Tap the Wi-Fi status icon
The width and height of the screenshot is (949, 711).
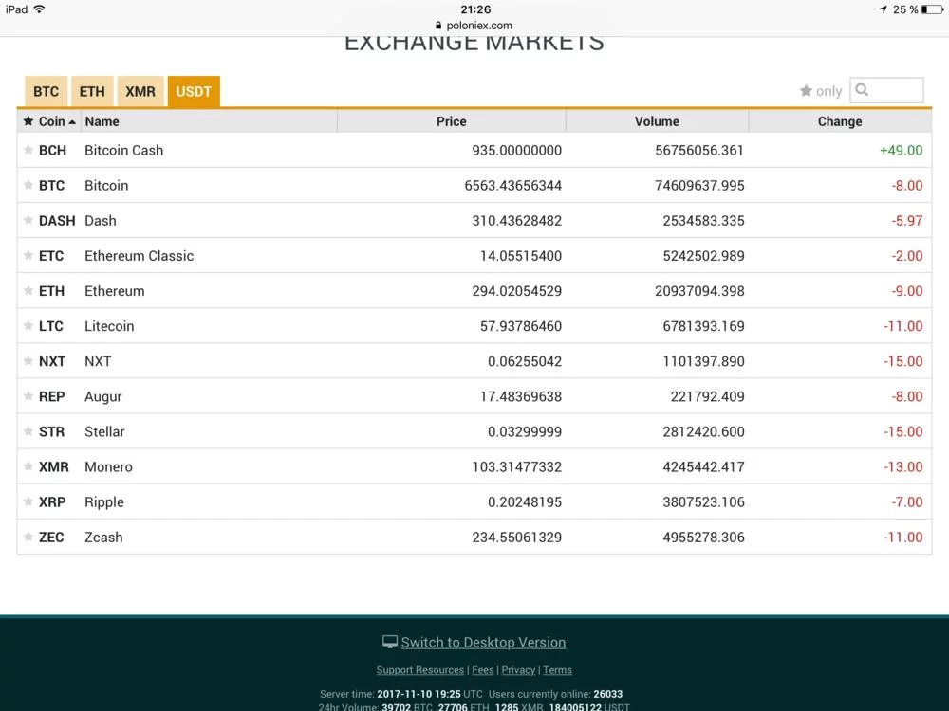[x=39, y=9]
